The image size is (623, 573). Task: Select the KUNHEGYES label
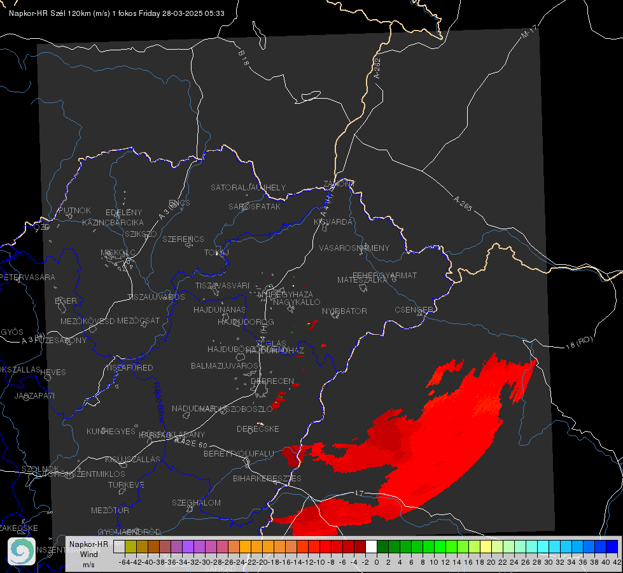tap(111, 431)
